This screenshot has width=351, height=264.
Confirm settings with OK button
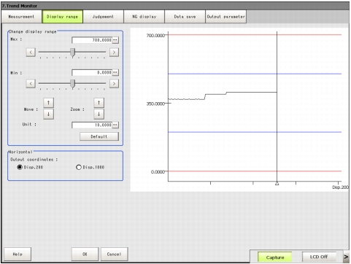click(x=85, y=254)
